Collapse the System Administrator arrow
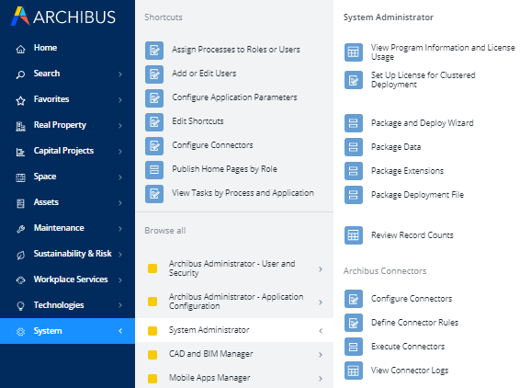 [x=321, y=330]
